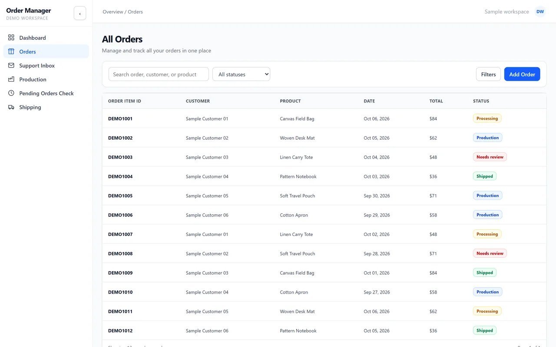Image resolution: width=556 pixels, height=347 pixels.
Task: Click the Support Inbox envelope icon
Action: tap(11, 65)
